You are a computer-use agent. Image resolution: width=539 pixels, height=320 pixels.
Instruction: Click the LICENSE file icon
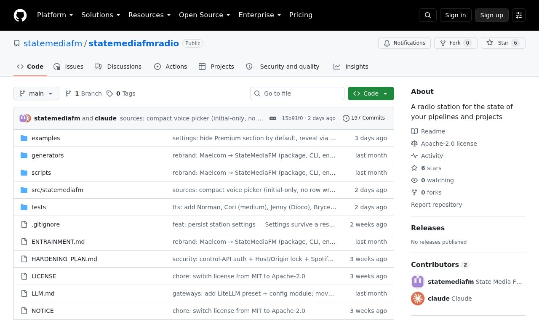coord(24,276)
